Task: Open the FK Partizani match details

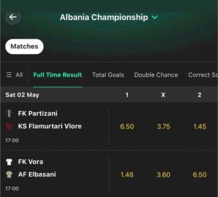Action: pyautogui.click(x=54, y=127)
